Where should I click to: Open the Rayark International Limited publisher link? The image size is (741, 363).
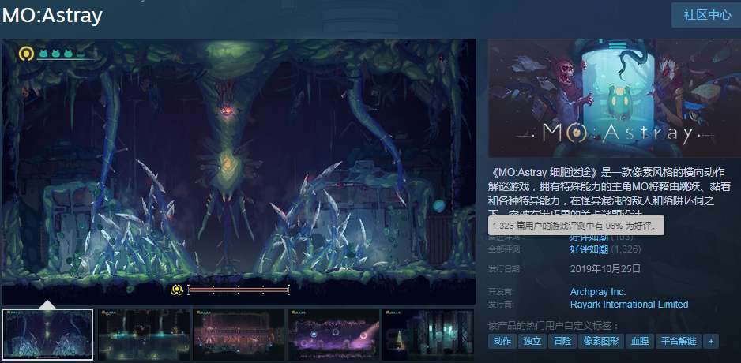(629, 305)
